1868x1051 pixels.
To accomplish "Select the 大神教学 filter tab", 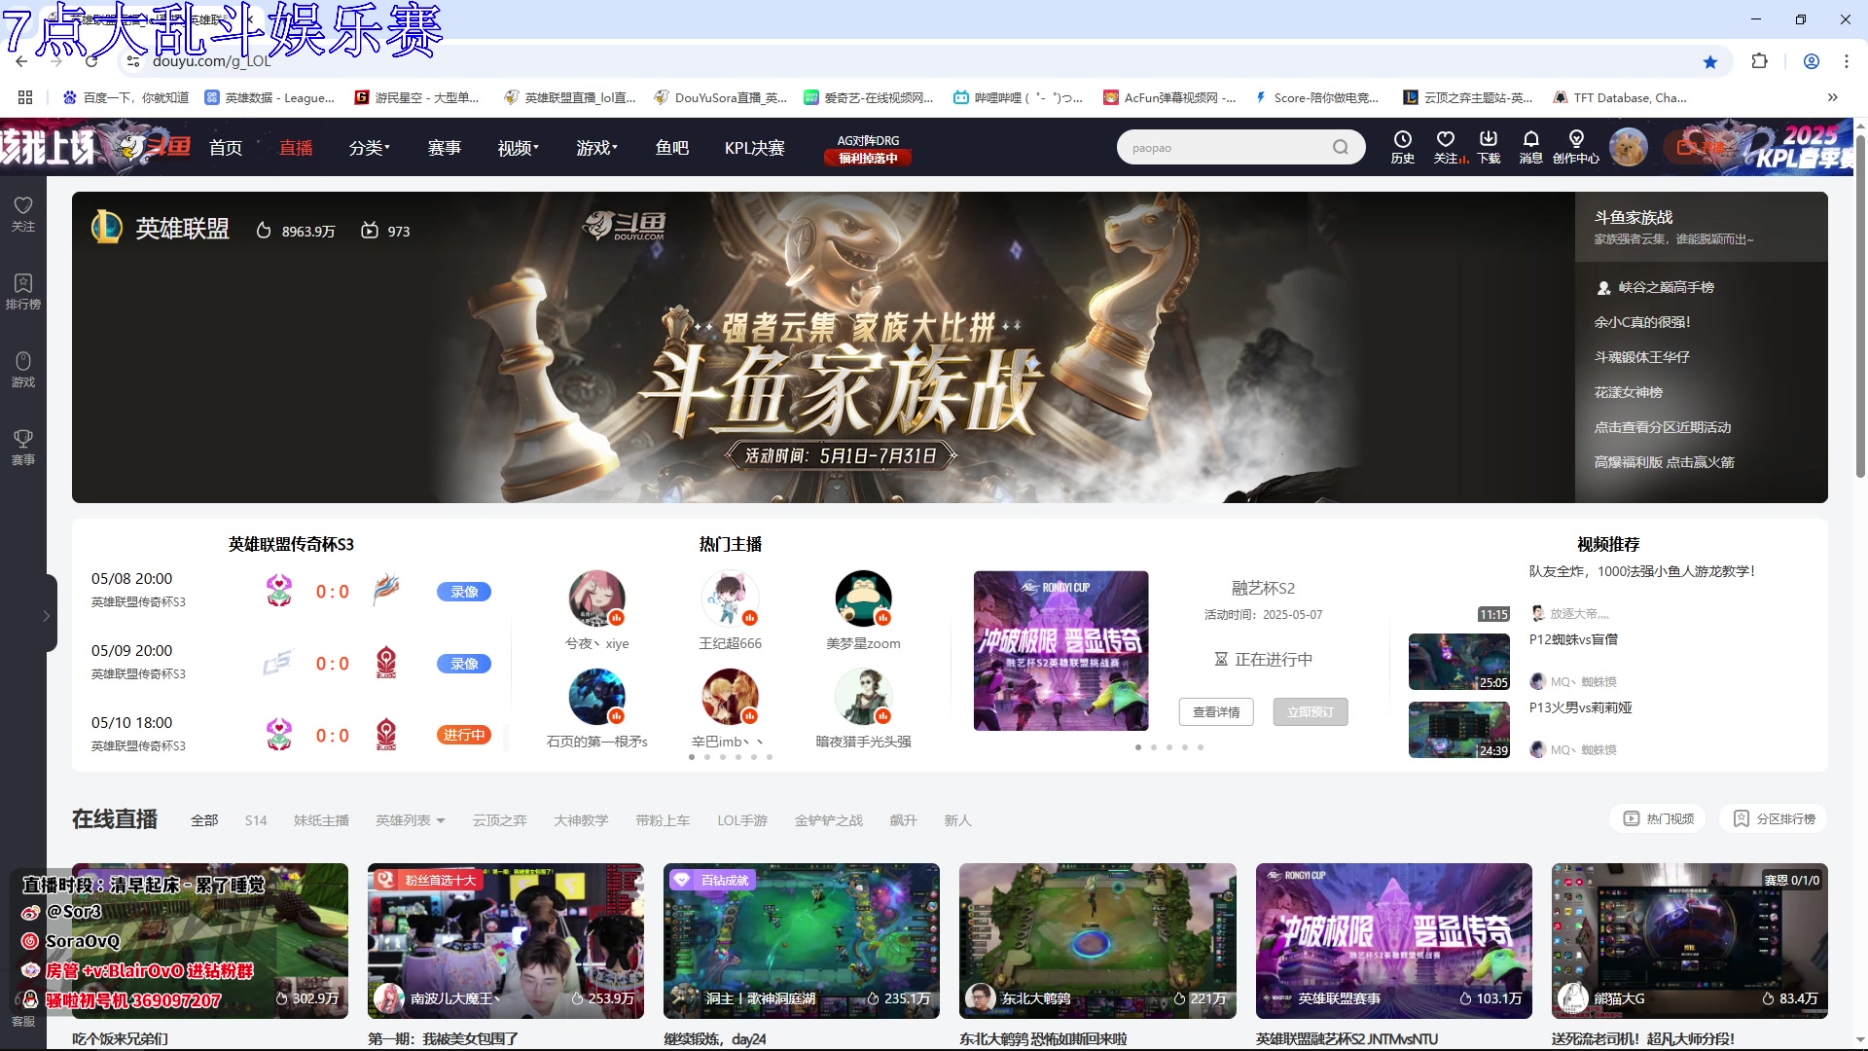I will click(x=581, y=820).
